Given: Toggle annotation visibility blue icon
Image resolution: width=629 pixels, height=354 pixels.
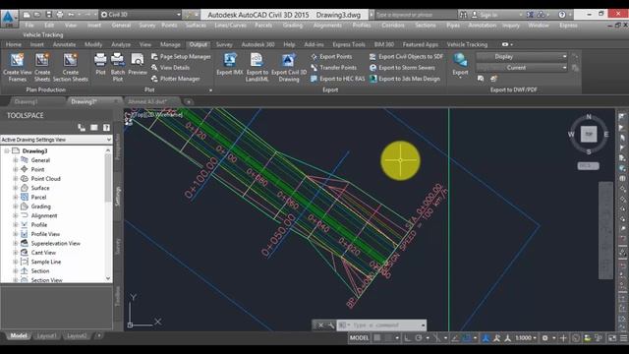Looking at the screenshot, I should (486, 338).
